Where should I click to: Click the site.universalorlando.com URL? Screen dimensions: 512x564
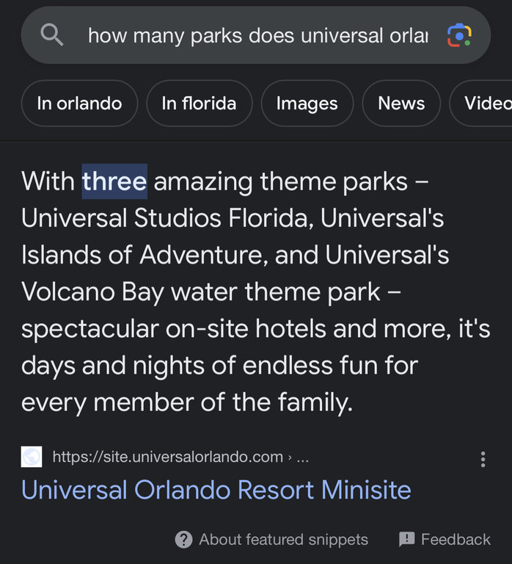[167, 458]
